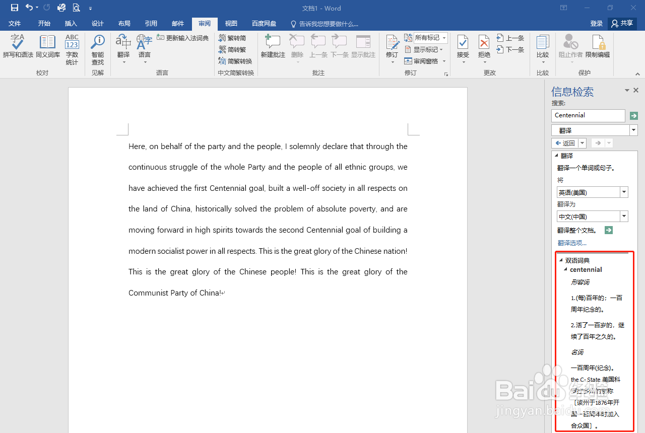
Task: Translate the whole document green arrow
Action: pos(609,230)
